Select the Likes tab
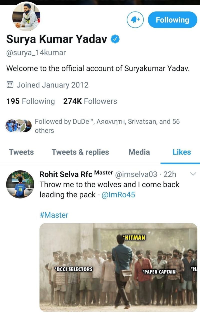Image resolution: width=200 pixels, height=313 pixels. coord(181,152)
